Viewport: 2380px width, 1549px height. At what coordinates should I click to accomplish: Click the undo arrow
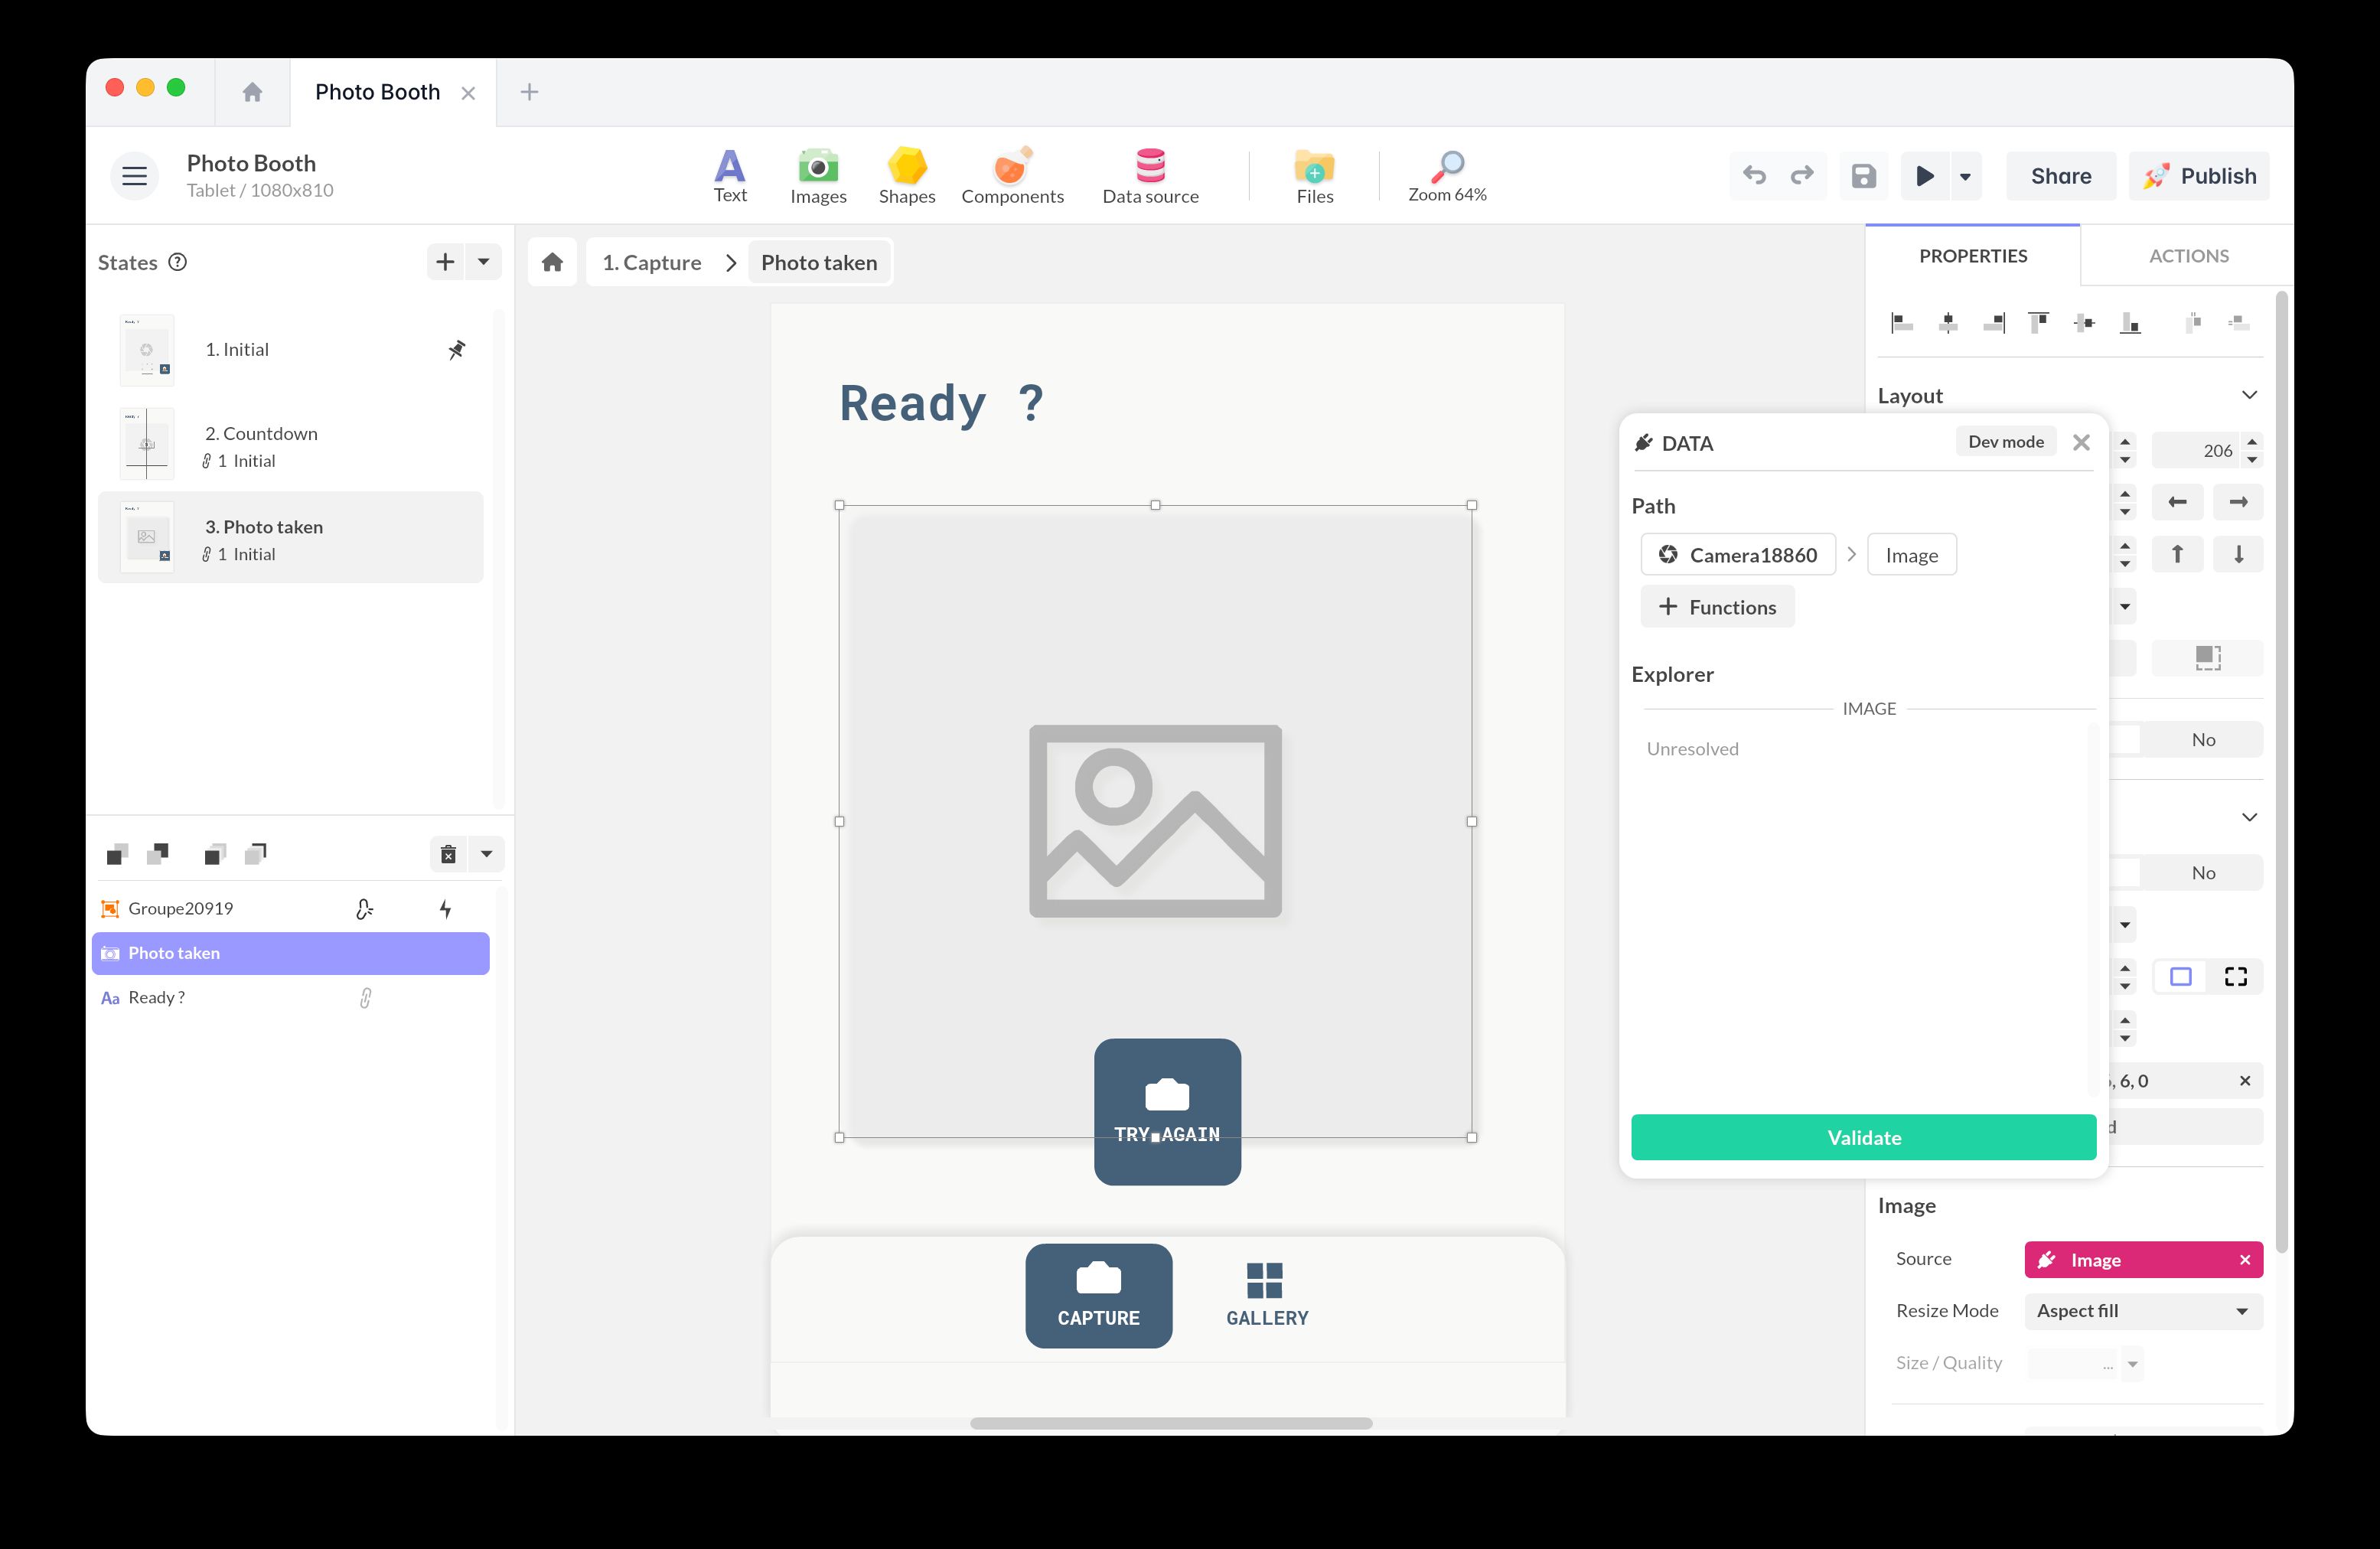(1754, 176)
